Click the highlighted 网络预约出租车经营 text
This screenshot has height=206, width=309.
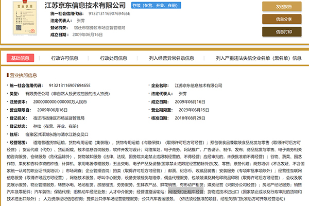tap(185, 192)
